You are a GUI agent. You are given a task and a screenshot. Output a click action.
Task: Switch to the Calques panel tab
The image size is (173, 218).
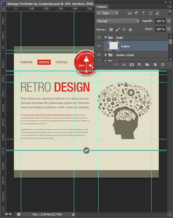click(101, 7)
